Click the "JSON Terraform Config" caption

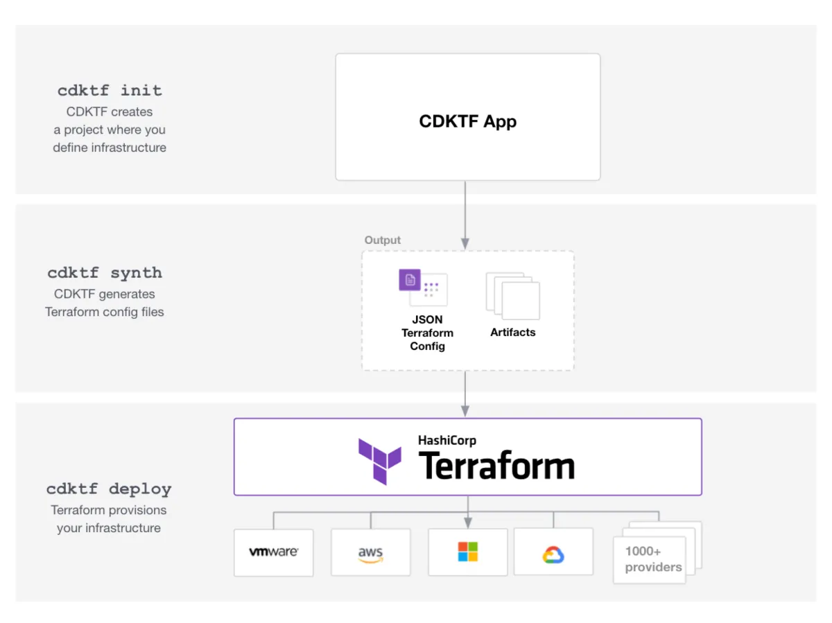tap(427, 333)
